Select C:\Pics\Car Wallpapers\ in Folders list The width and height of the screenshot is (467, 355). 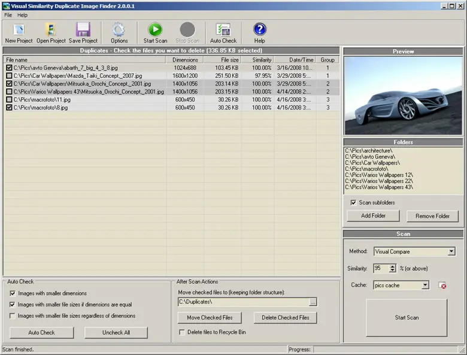[372, 163]
